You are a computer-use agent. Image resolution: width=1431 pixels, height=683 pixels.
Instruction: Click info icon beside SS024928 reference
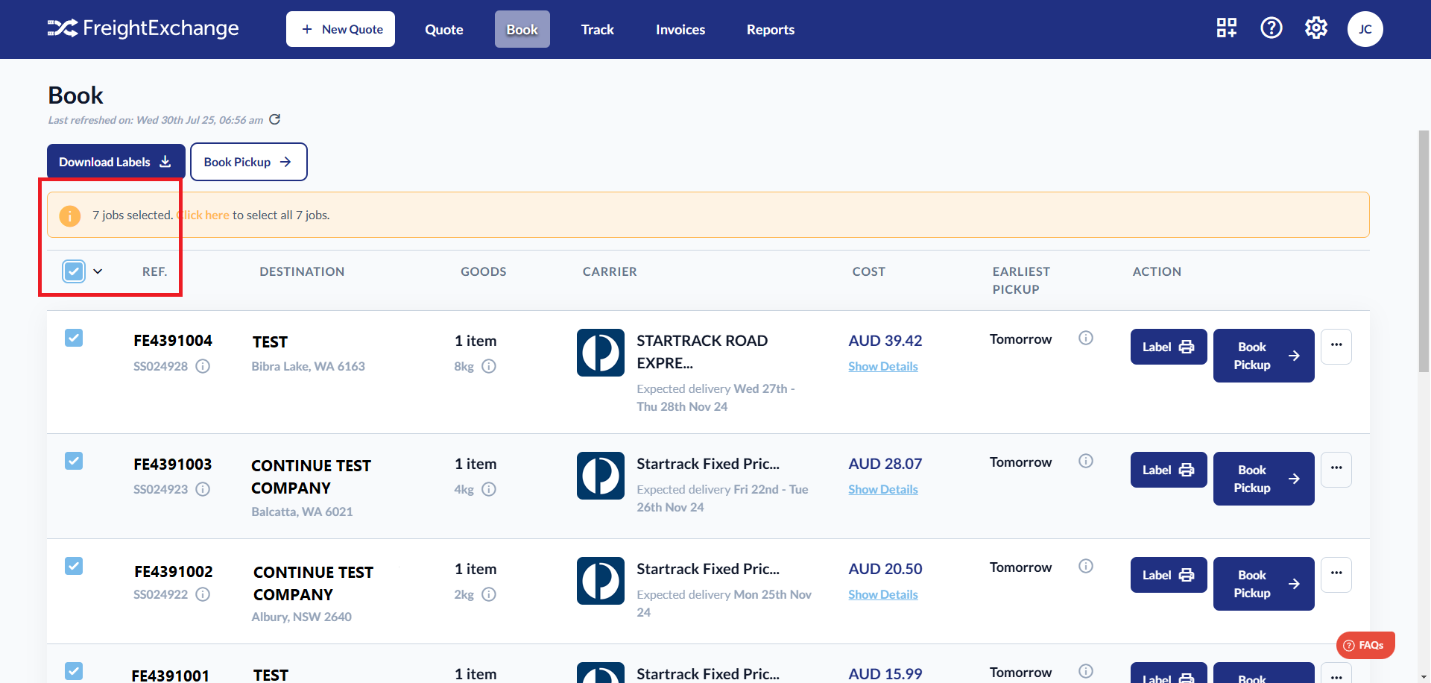coord(203,366)
